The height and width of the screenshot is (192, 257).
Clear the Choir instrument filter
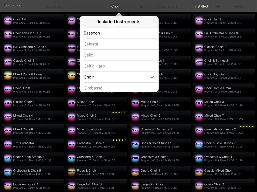141,7
